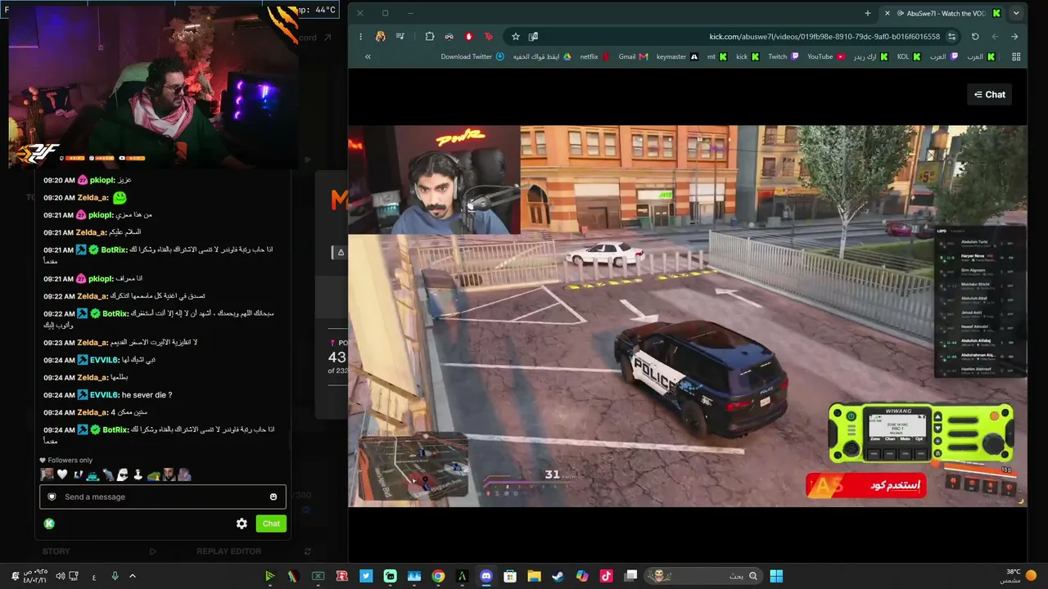Toggle the microphone icon in the system tray

pyautogui.click(x=115, y=576)
